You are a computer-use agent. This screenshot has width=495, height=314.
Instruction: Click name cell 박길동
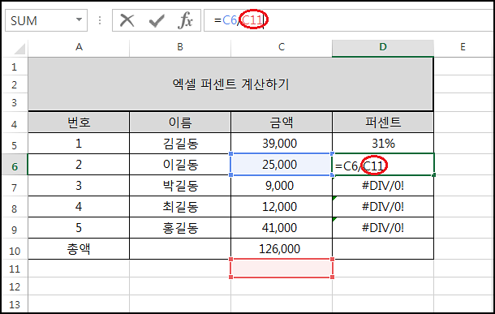pyautogui.click(x=180, y=186)
